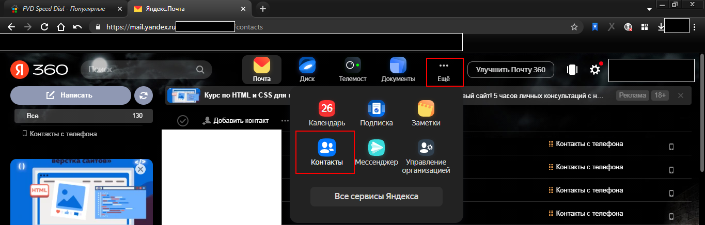Reload the current page
The height and width of the screenshot is (225, 705).
pos(44,27)
